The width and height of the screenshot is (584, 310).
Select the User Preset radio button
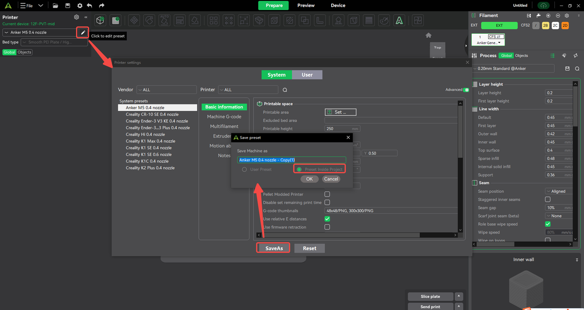click(245, 170)
